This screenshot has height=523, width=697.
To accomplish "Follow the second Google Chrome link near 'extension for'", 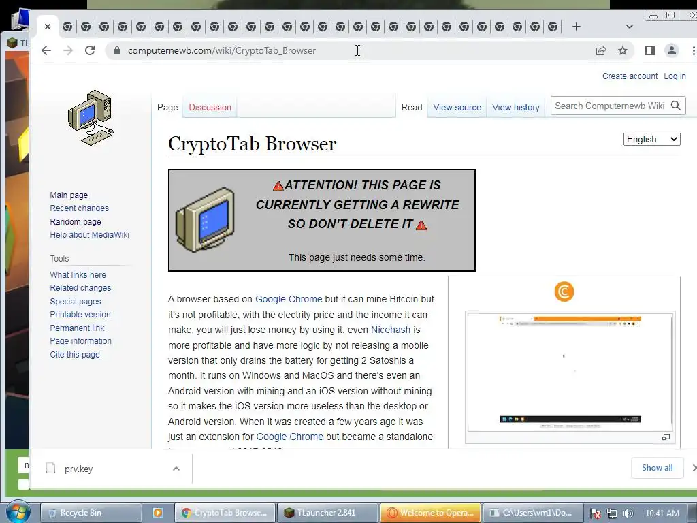I will 290,437.
